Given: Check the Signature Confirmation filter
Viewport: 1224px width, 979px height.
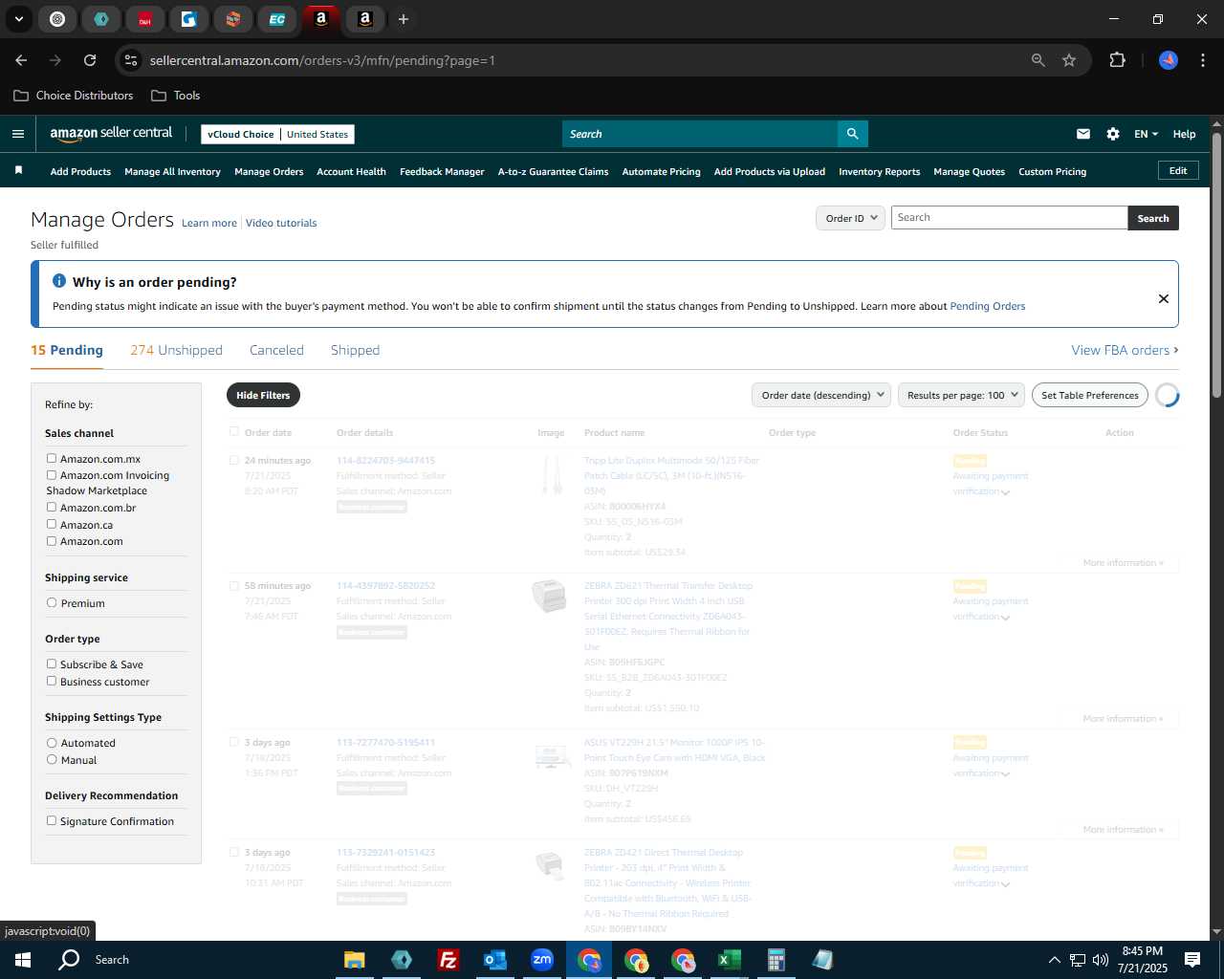Looking at the screenshot, I should pos(52,820).
